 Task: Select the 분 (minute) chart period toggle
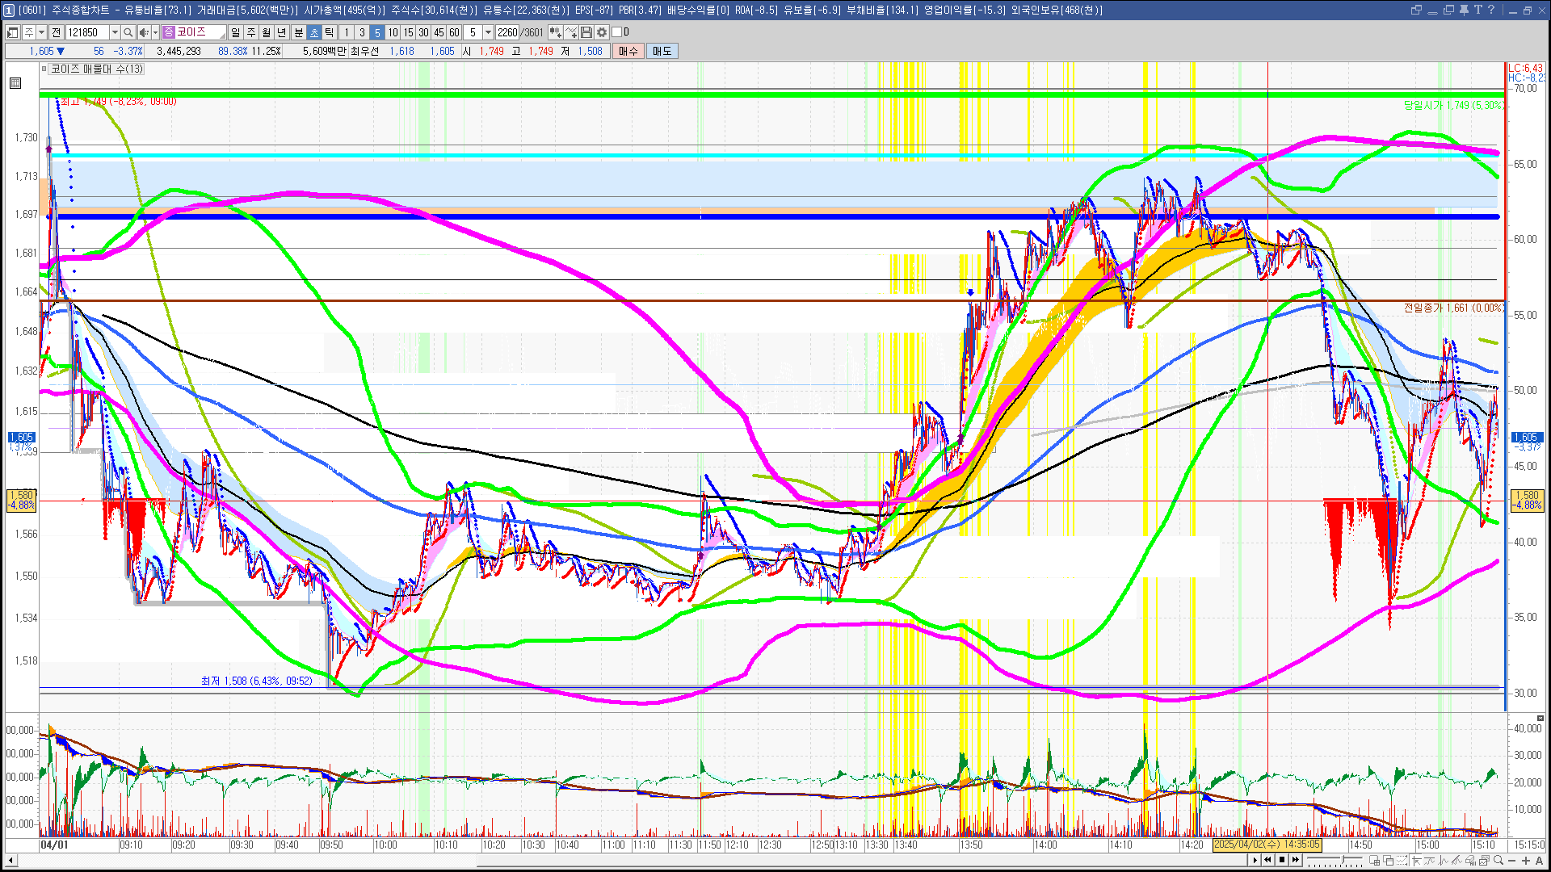click(x=298, y=32)
